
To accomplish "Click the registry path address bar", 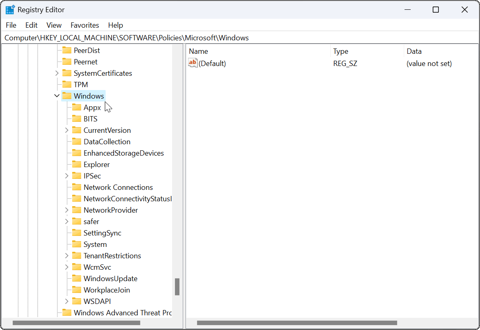I will click(x=240, y=38).
